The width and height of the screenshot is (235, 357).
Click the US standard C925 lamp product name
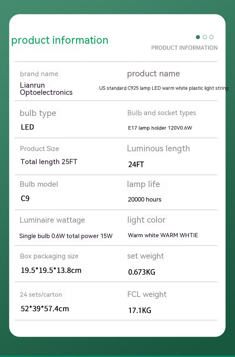[164, 88]
